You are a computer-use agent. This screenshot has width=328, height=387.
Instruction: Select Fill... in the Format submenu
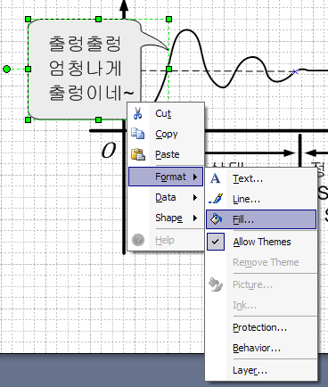[x=261, y=219]
